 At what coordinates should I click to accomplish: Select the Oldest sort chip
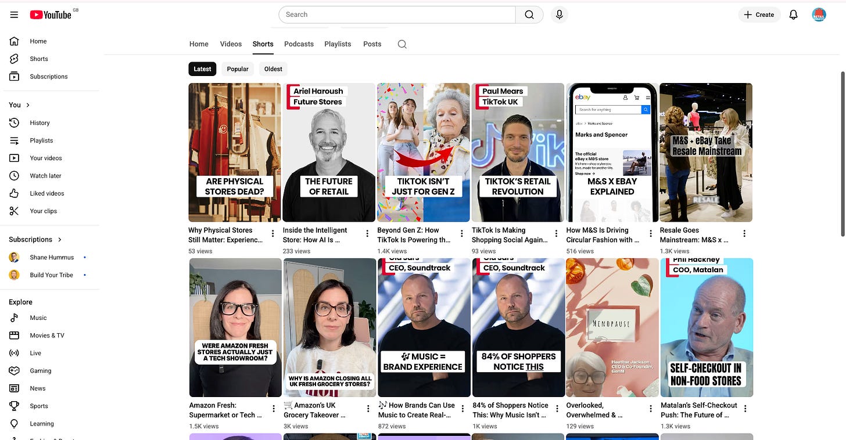273,69
